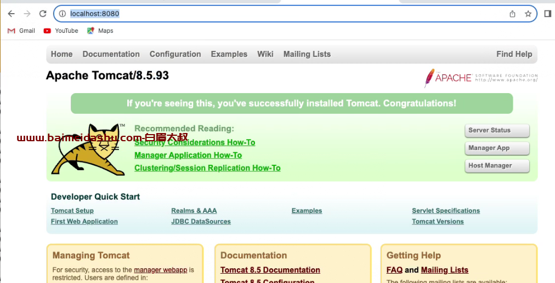The width and height of the screenshot is (555, 283).
Task: Click the Apache Software Foundation logo
Action: coord(480,78)
